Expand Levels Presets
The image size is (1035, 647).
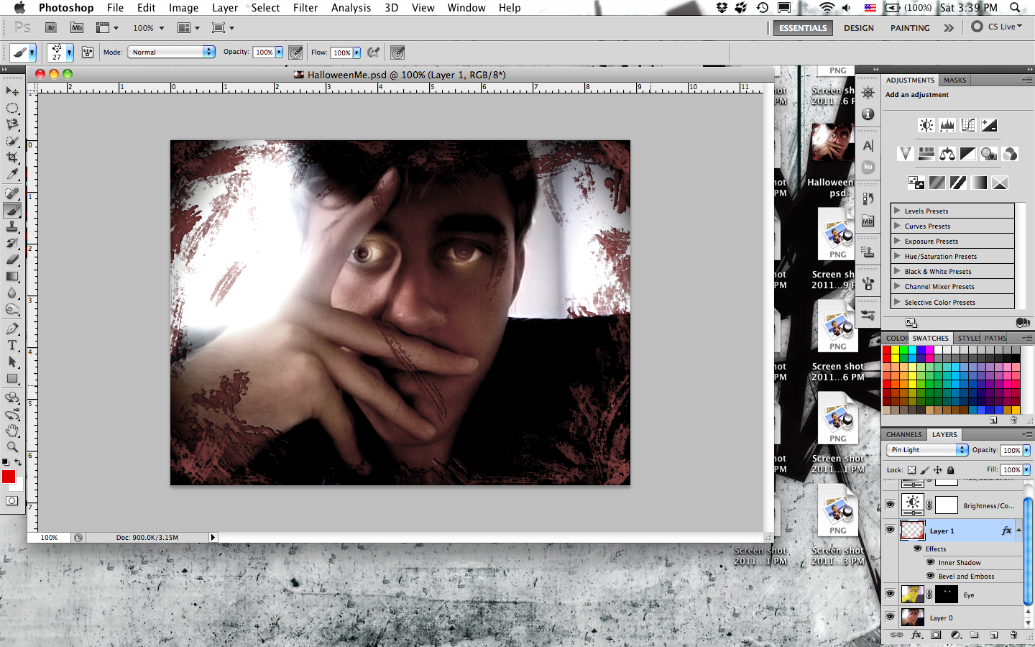(897, 211)
